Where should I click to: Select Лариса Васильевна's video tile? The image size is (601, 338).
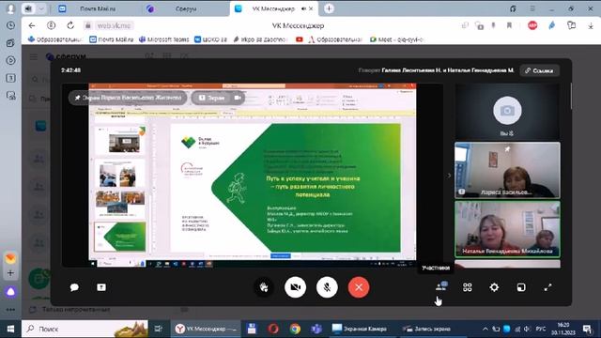(x=507, y=170)
